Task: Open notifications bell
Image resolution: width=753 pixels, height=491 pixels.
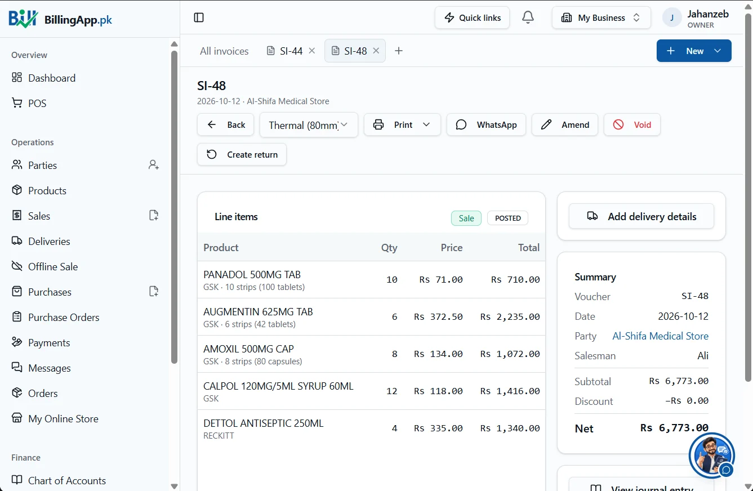Action: coord(528,17)
